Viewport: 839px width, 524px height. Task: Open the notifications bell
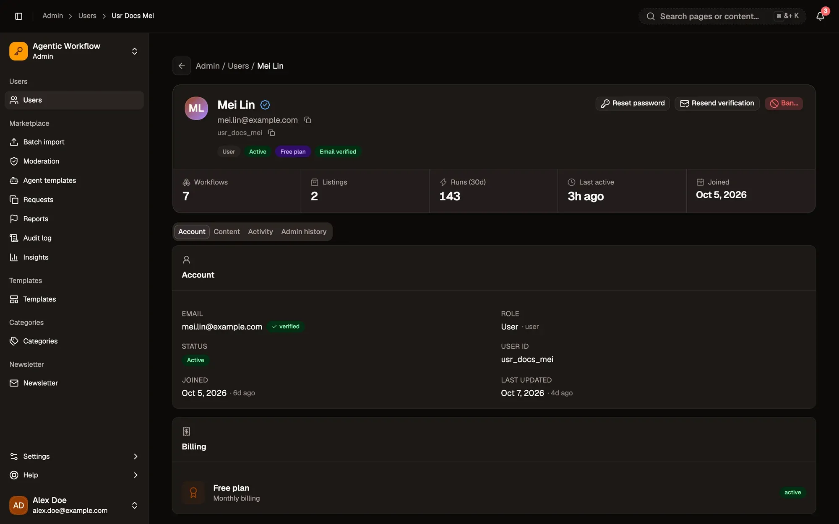click(820, 16)
